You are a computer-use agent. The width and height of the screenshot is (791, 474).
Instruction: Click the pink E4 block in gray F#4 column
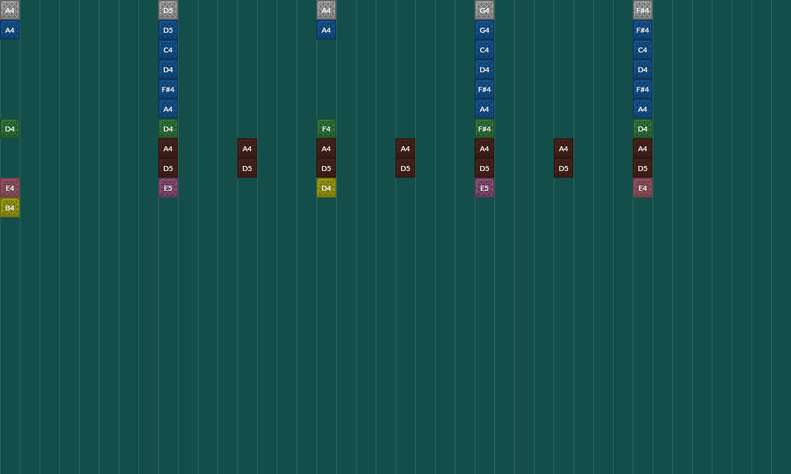[643, 188]
